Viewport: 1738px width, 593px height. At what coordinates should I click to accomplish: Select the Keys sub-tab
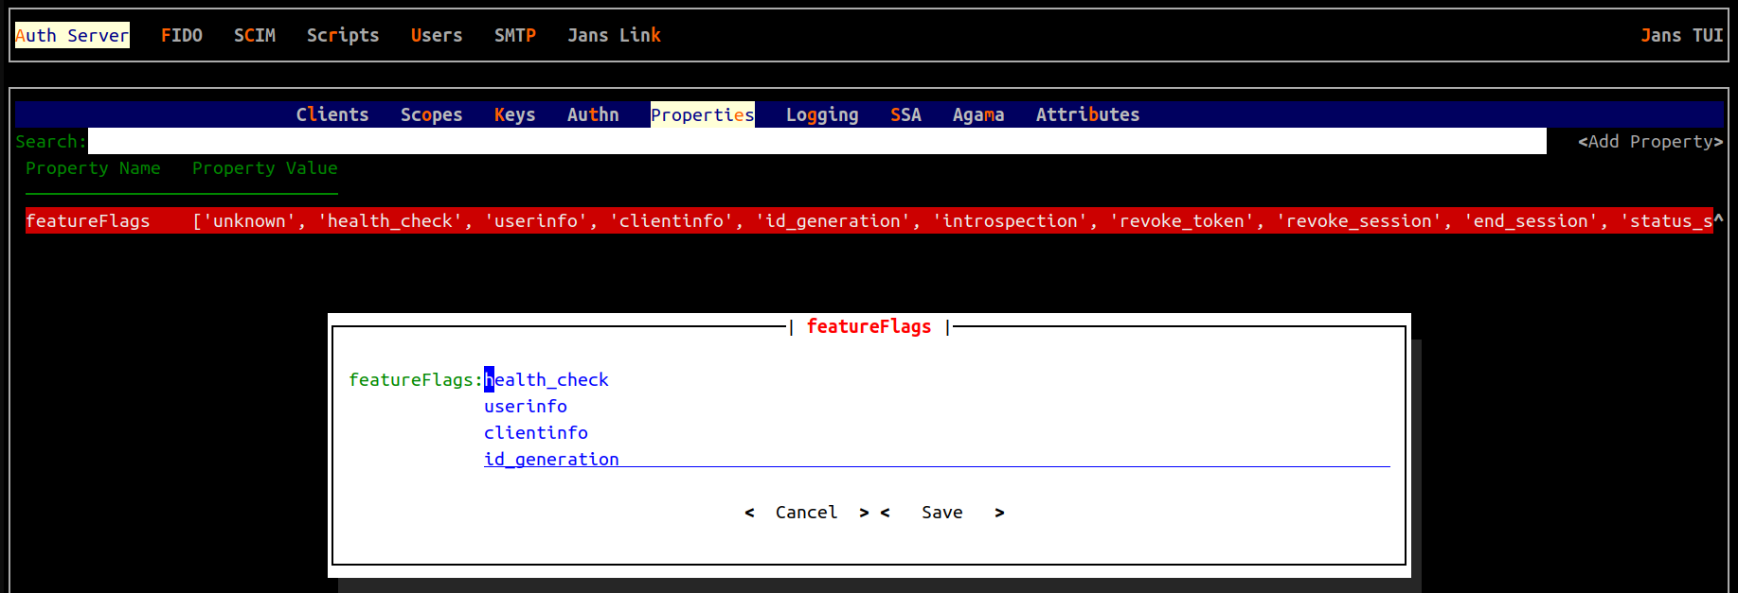pos(514,115)
